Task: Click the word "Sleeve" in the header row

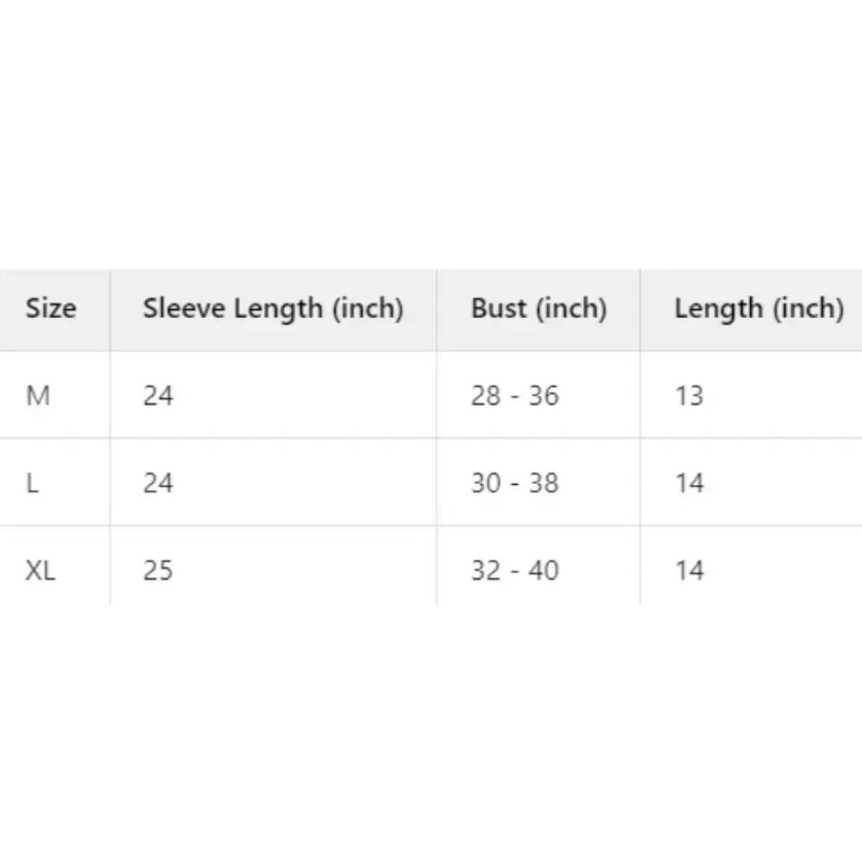Action: coord(184,309)
